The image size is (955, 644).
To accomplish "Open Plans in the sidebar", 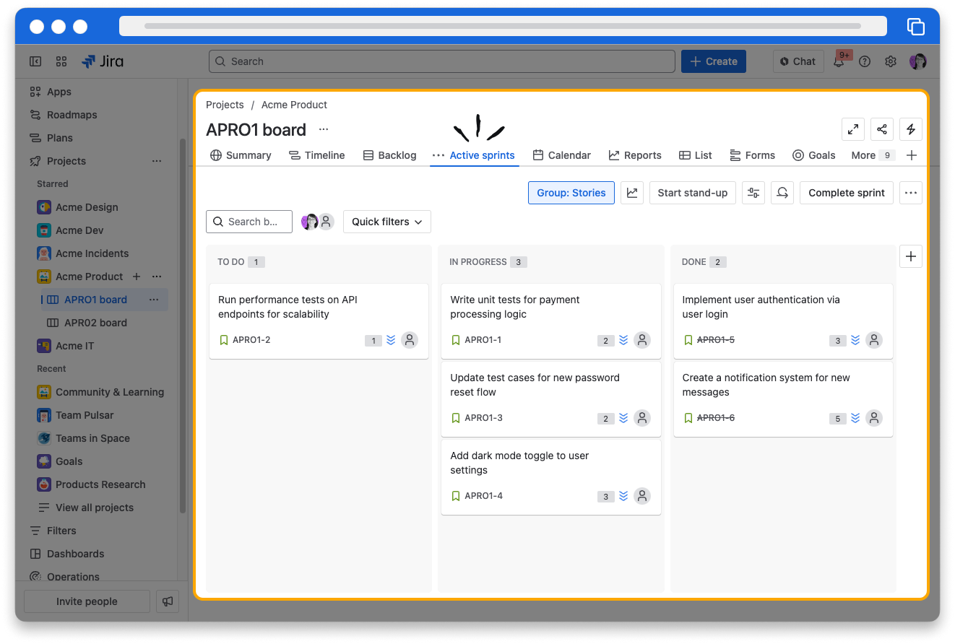I will point(60,138).
